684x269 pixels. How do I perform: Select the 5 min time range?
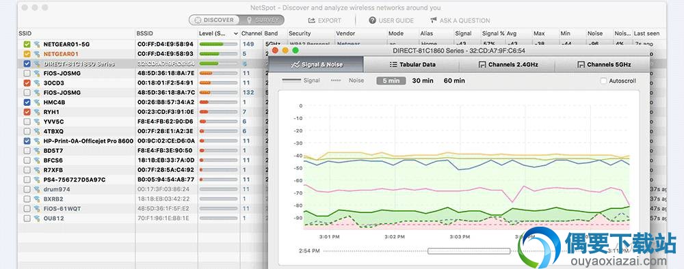pos(391,81)
